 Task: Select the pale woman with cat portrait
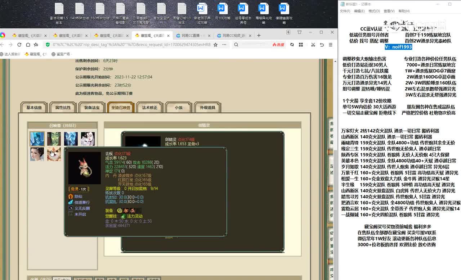(88, 139)
